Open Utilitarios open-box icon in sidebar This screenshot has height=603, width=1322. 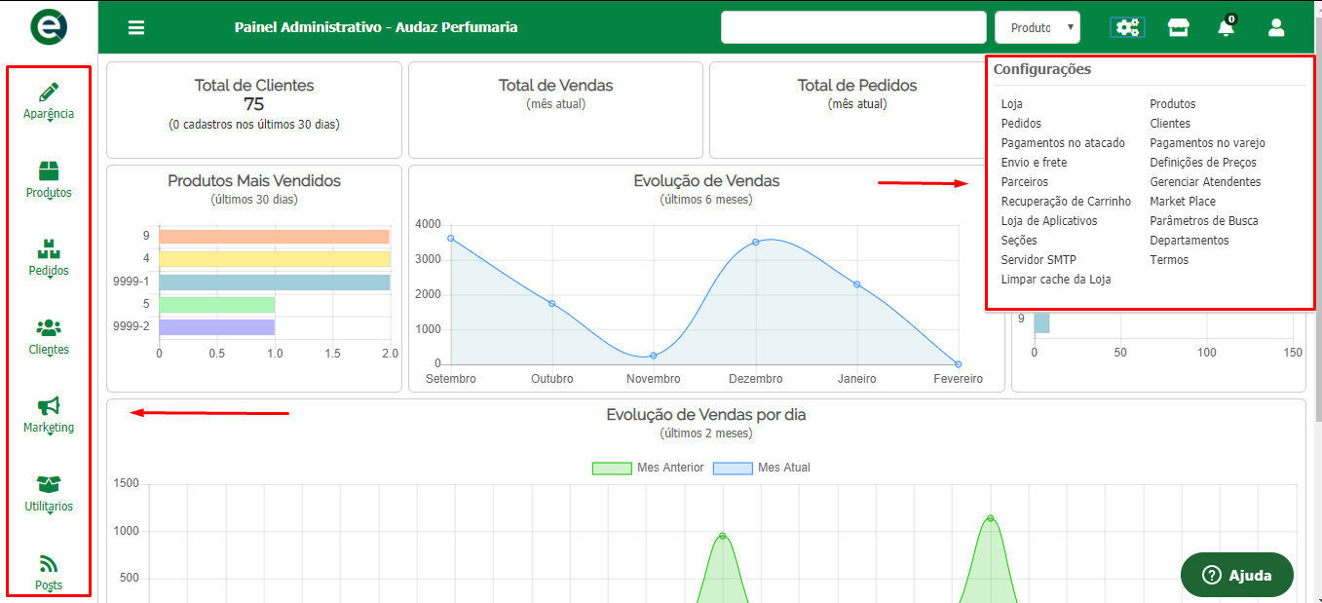(x=49, y=484)
